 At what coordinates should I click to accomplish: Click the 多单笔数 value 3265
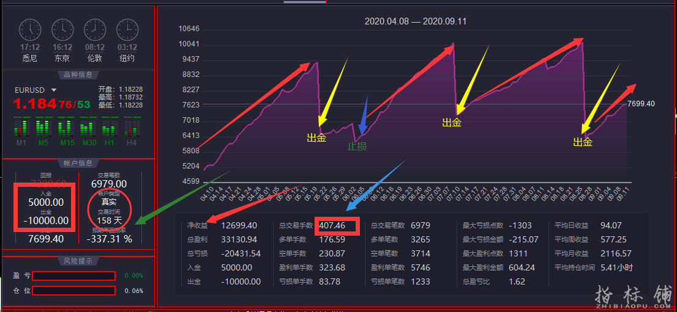(x=421, y=239)
